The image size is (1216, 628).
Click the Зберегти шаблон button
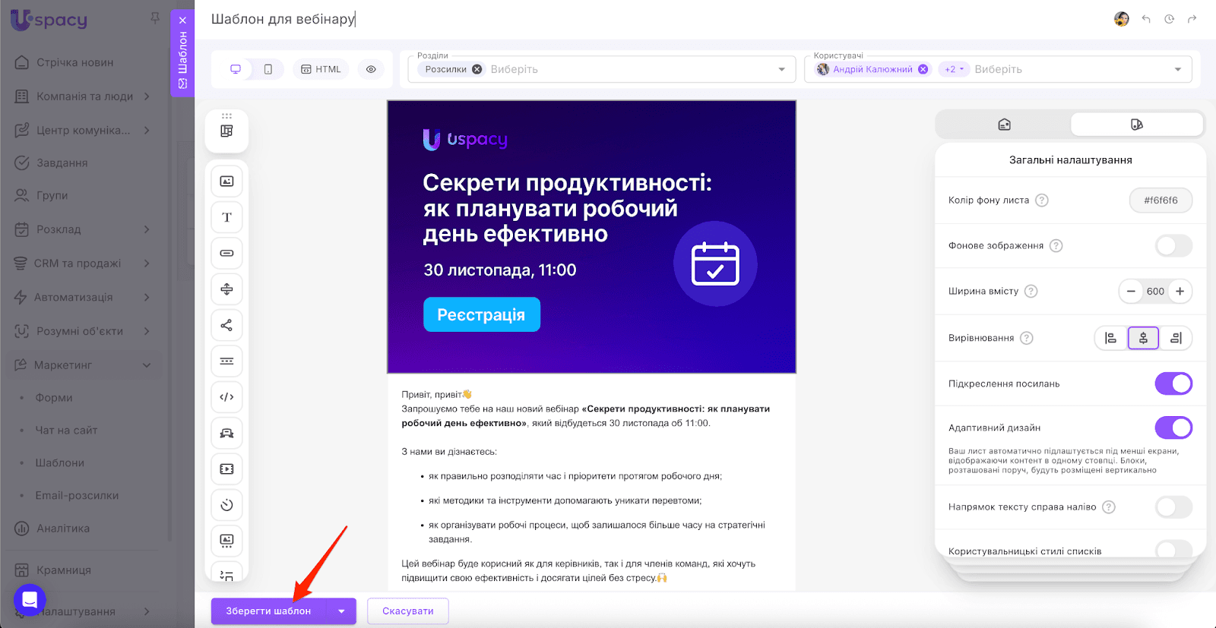point(268,611)
